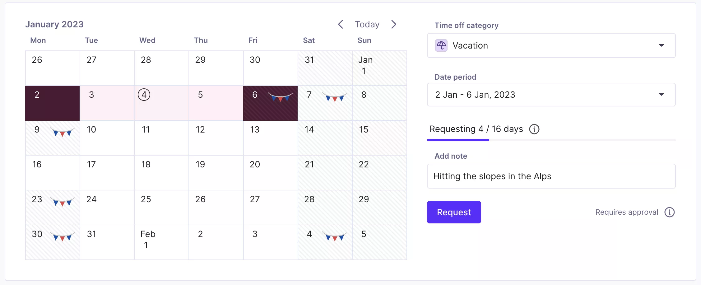This screenshot has width=701, height=285.
Task: Click the Requires approval info icon
Action: [x=669, y=212]
